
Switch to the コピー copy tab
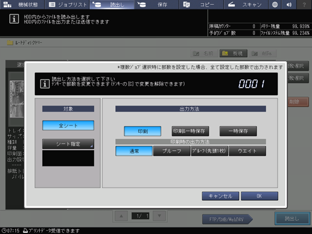tap(202, 4)
